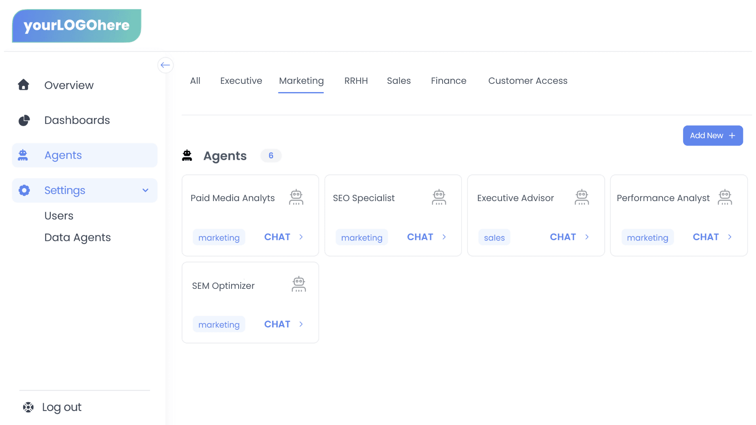Click robot icon on SEO Specialist card
756x425 pixels.
click(x=439, y=198)
